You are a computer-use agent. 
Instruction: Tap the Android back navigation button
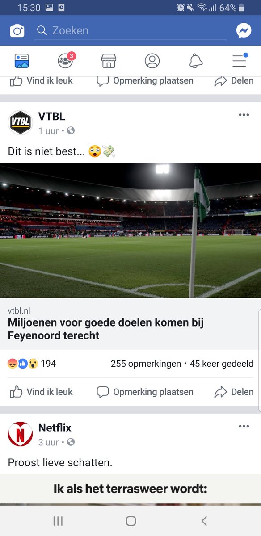[204, 521]
